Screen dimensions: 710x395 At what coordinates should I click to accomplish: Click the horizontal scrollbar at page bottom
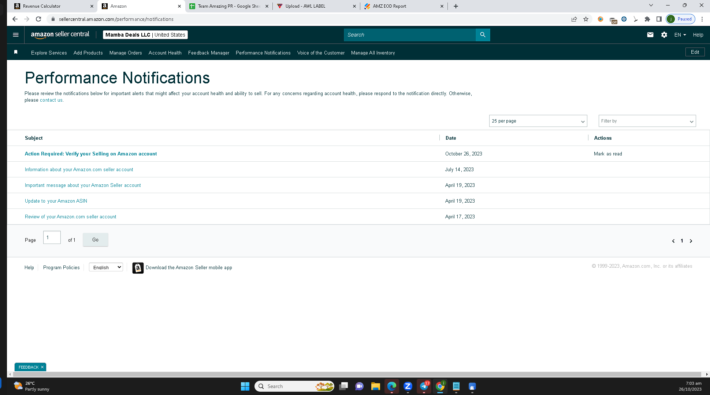point(357,374)
